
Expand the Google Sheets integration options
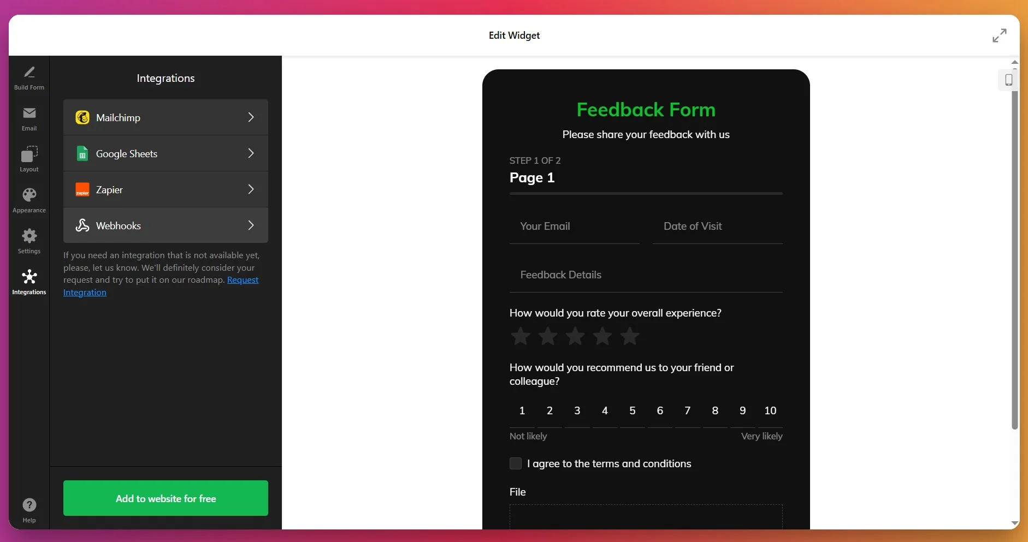pyautogui.click(x=251, y=153)
